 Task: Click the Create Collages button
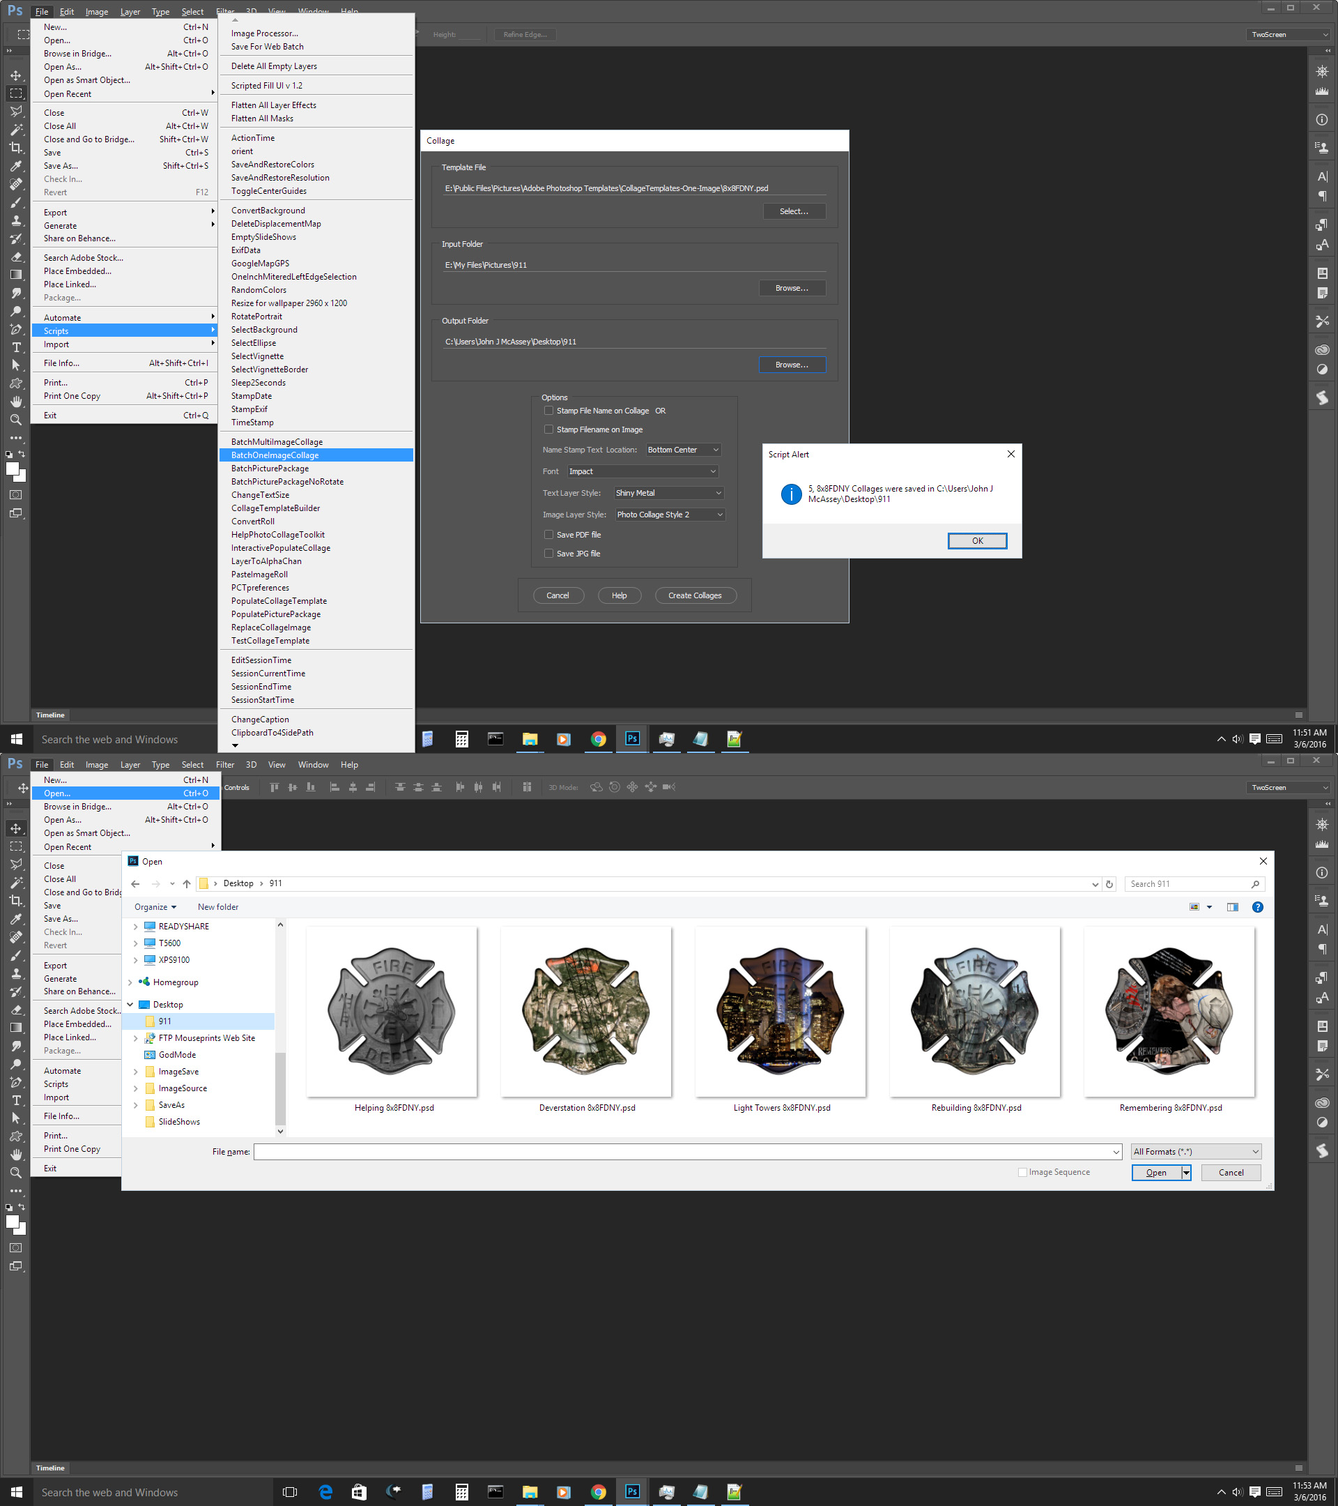coord(694,595)
